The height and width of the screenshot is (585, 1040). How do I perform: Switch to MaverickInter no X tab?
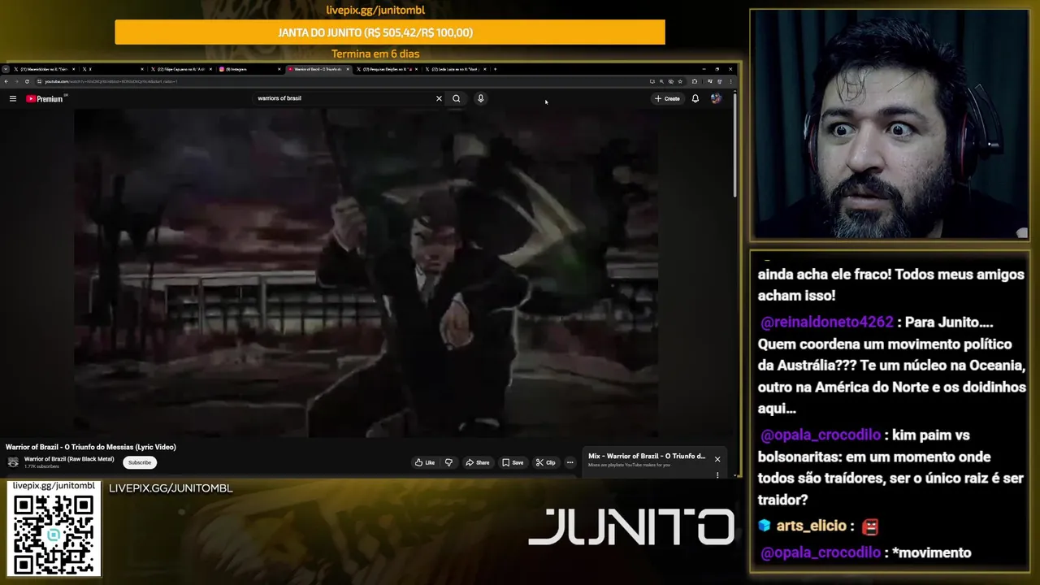(x=45, y=69)
